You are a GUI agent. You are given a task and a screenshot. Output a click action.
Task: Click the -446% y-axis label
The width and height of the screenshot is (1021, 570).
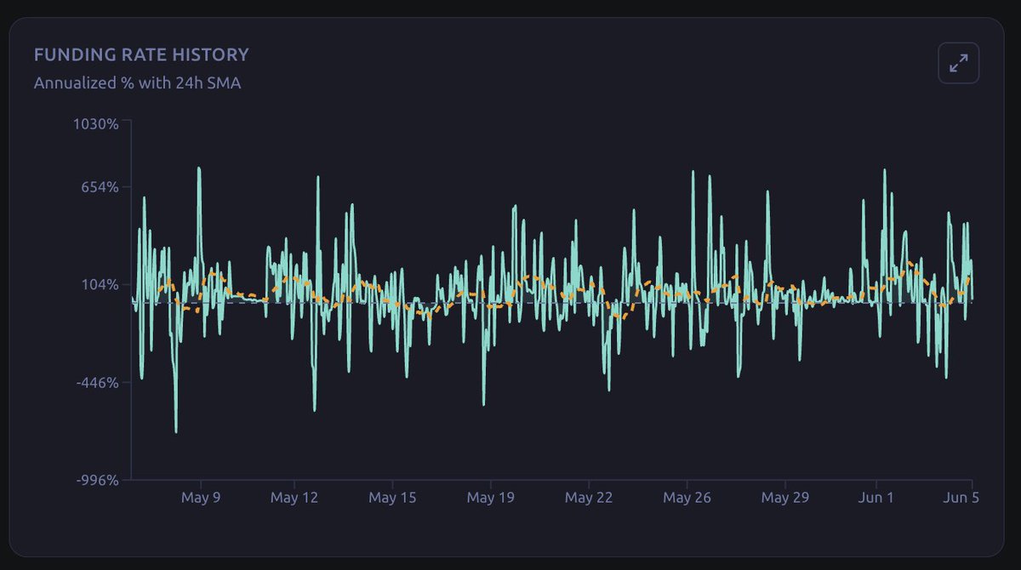97,383
